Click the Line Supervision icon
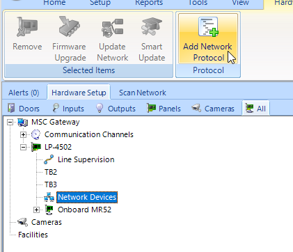293x252 pixels. [49, 159]
